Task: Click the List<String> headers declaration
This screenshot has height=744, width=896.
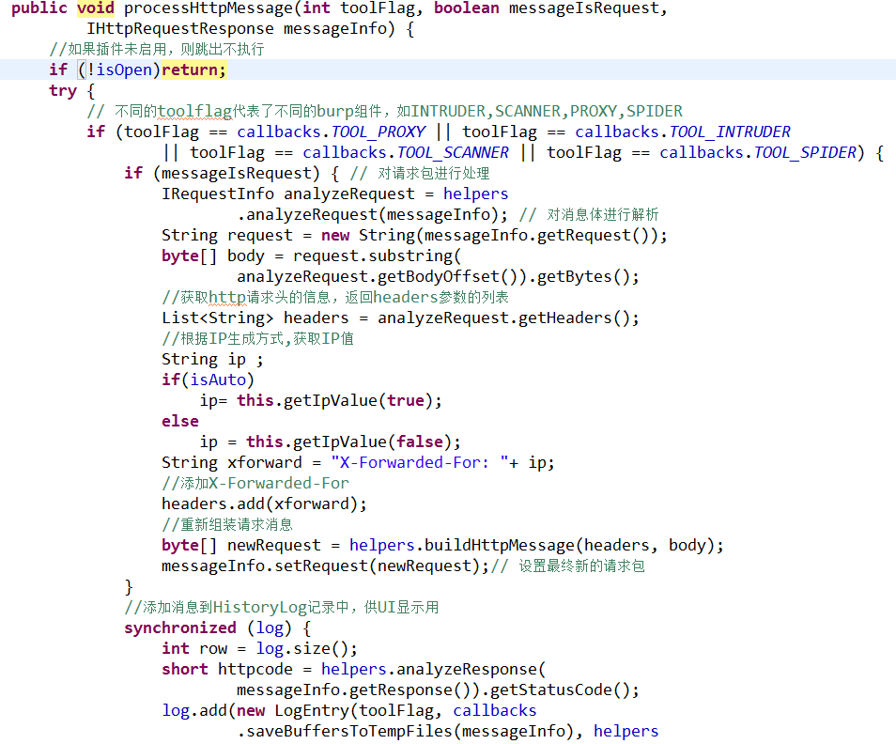Action: pos(255,318)
